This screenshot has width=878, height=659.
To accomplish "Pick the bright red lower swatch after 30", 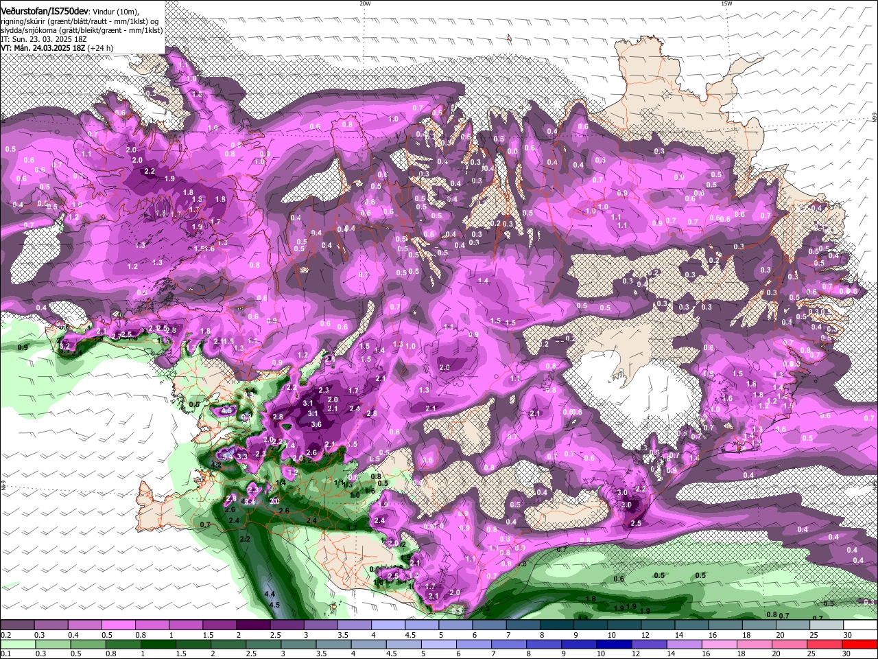I will (859, 644).
